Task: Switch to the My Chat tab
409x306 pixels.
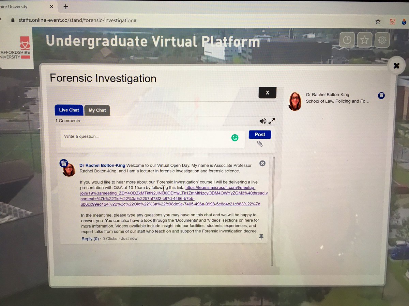Action: click(97, 110)
